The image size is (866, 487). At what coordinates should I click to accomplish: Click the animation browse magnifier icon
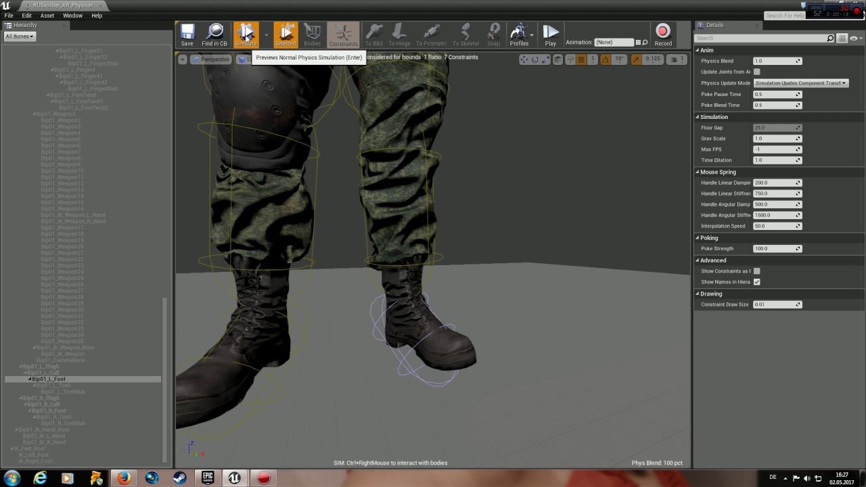tap(645, 42)
